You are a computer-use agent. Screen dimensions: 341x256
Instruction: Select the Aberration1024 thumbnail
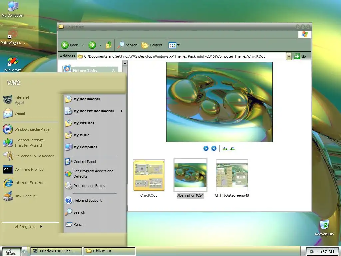[190, 179]
